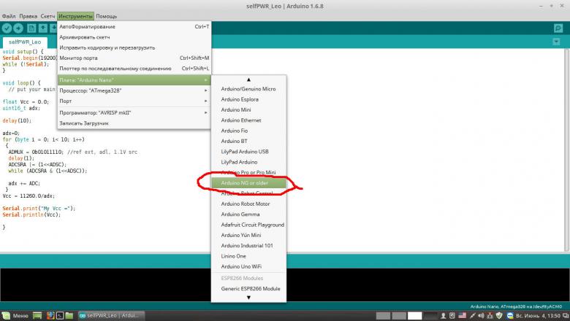This screenshot has width=570, height=321.
Task: Switch to the third workspace in pager
Action: tap(414, 316)
